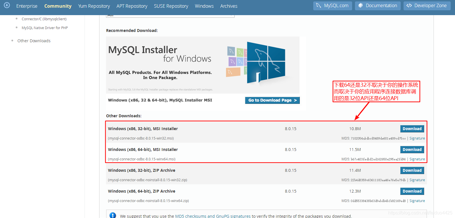Click the text Windows (x86, 32-bit), MSI Installer
The image size is (455, 218).
point(143,129)
